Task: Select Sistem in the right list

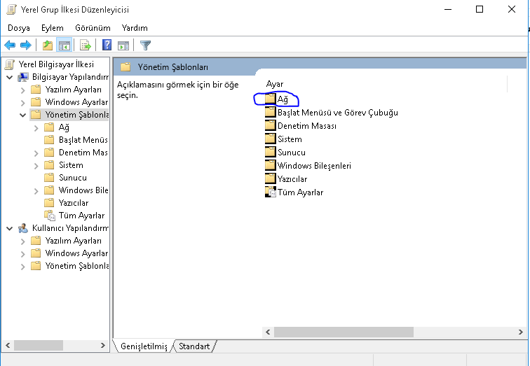Action: [290, 139]
